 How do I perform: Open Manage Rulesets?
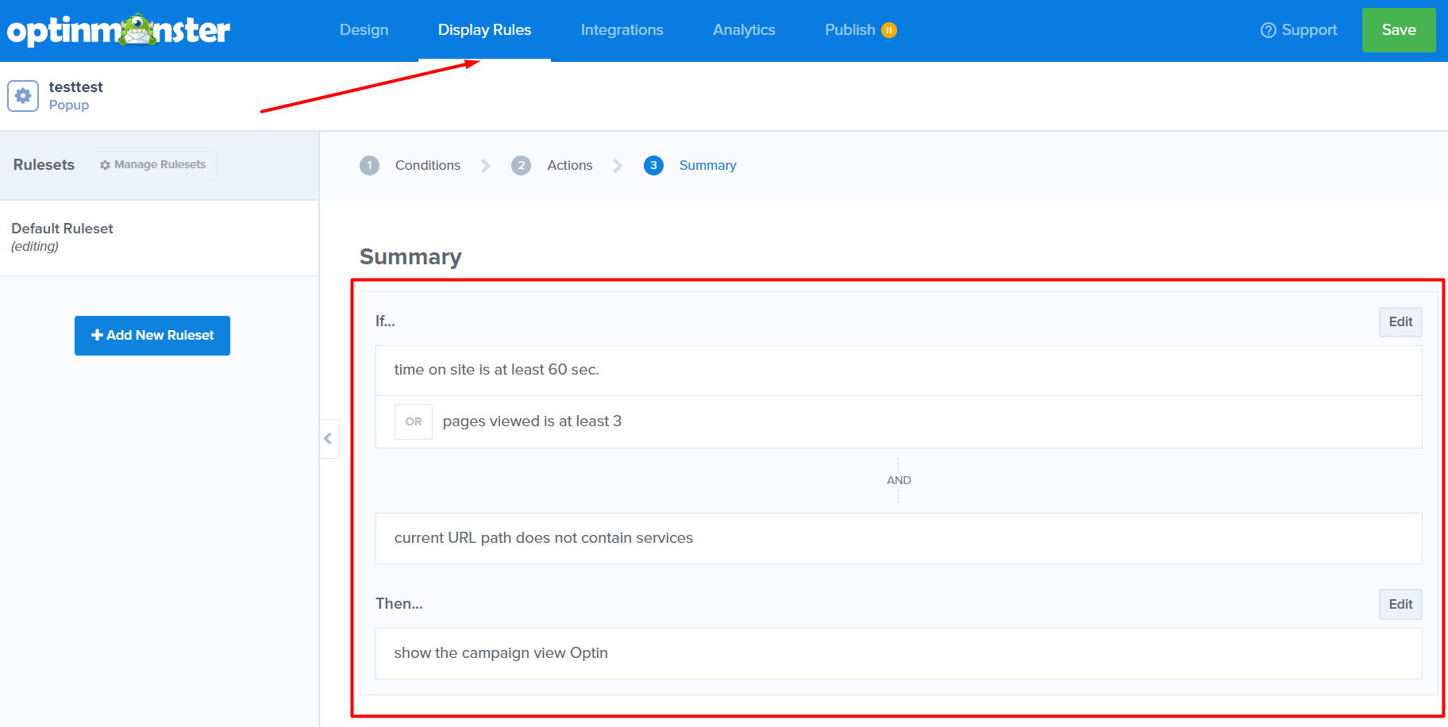pyautogui.click(x=153, y=165)
